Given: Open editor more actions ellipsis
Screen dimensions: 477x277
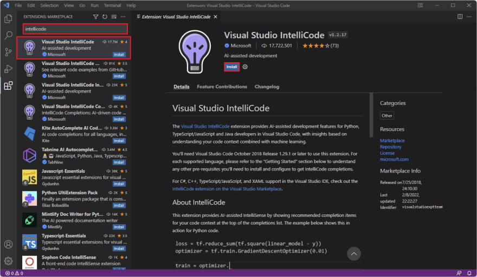Looking at the screenshot, I should click(469, 17).
